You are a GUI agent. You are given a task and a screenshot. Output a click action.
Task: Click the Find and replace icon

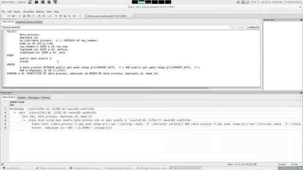(50, 16)
